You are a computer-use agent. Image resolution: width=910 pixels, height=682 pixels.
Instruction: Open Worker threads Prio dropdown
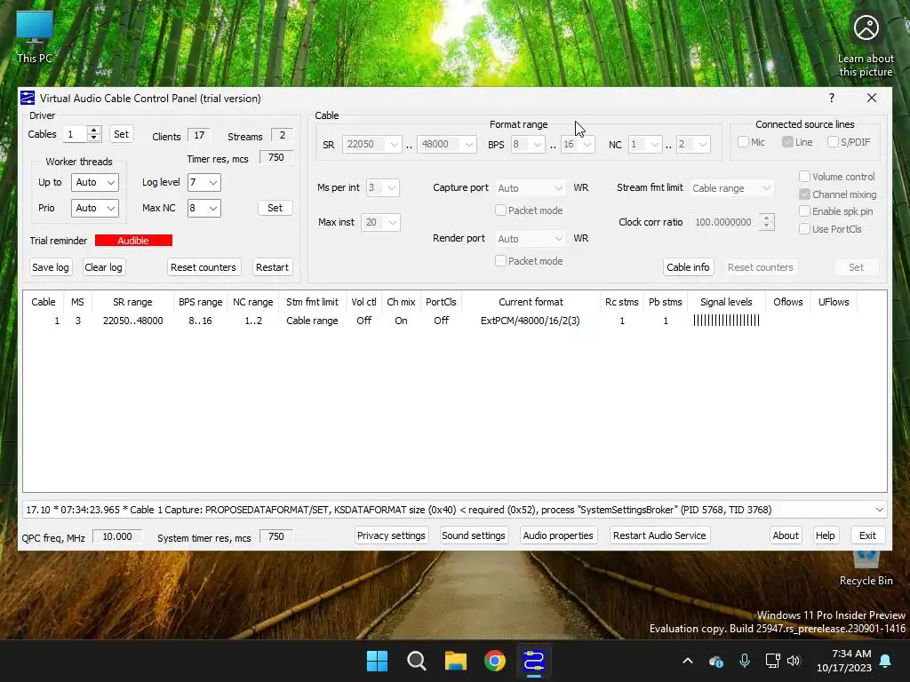94,208
